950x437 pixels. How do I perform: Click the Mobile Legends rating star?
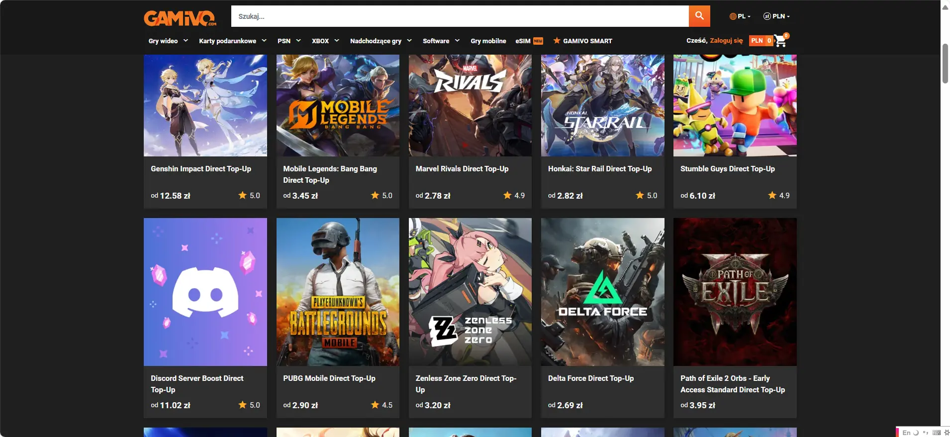pos(375,195)
